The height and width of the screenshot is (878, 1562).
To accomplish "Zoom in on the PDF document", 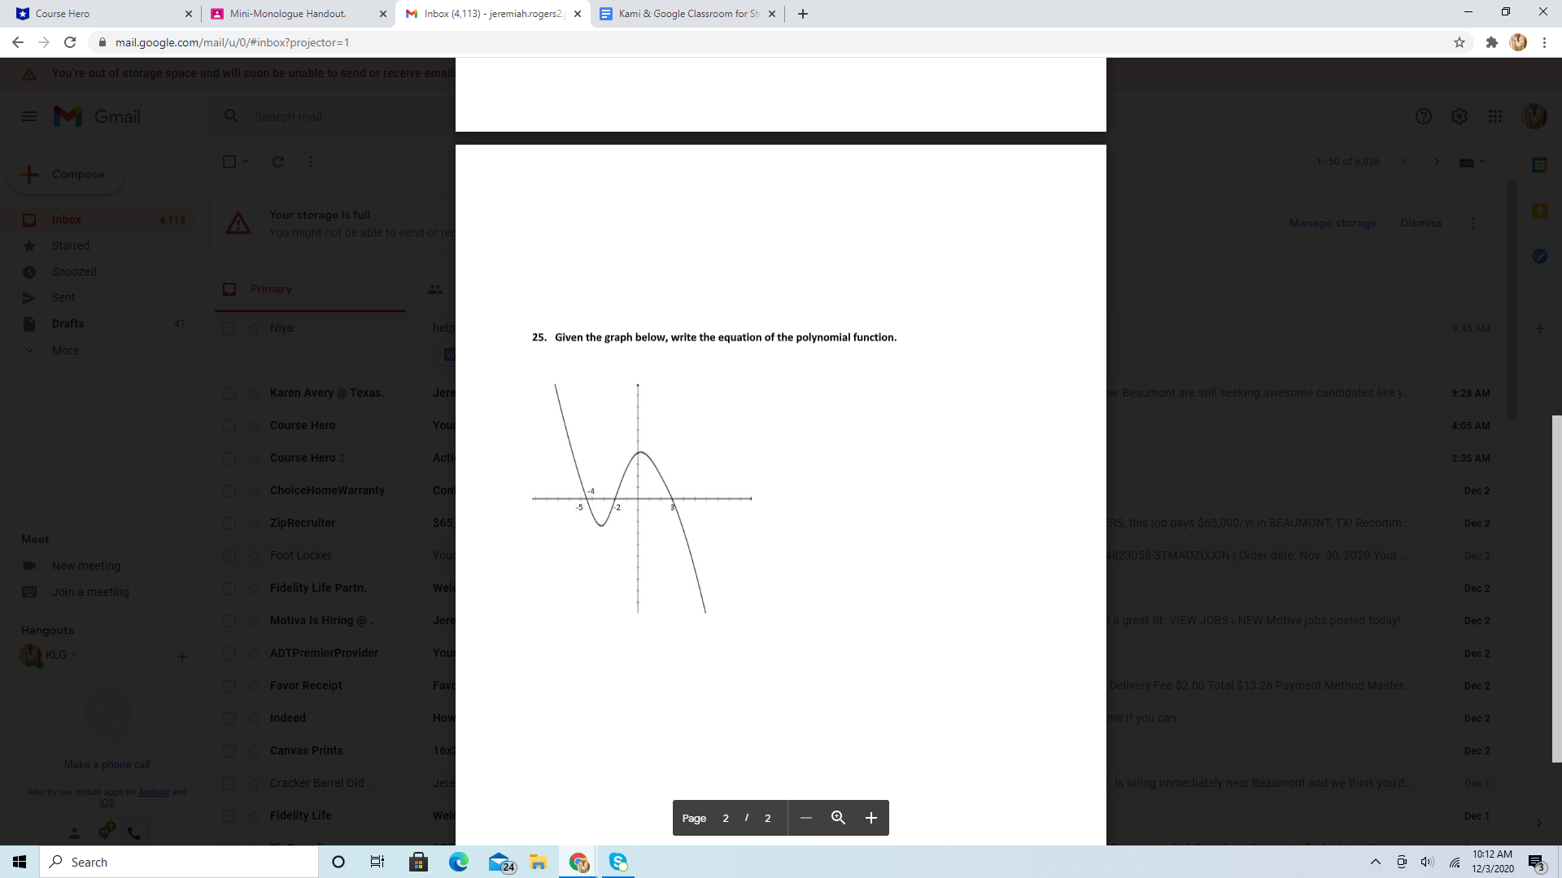I will tap(870, 818).
